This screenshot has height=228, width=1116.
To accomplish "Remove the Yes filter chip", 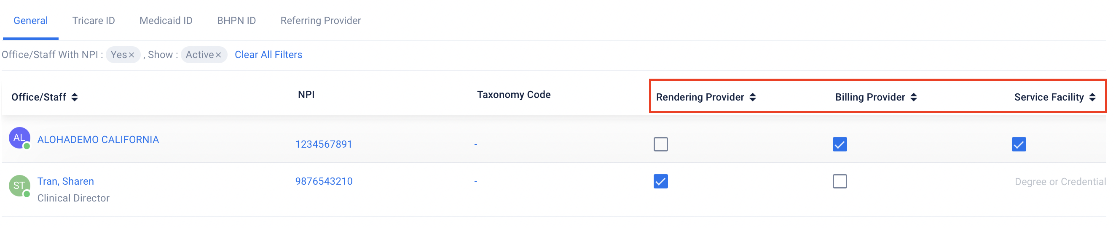I will tap(131, 55).
